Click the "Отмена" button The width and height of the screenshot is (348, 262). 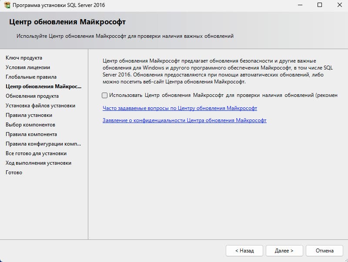pyautogui.click(x=325, y=251)
